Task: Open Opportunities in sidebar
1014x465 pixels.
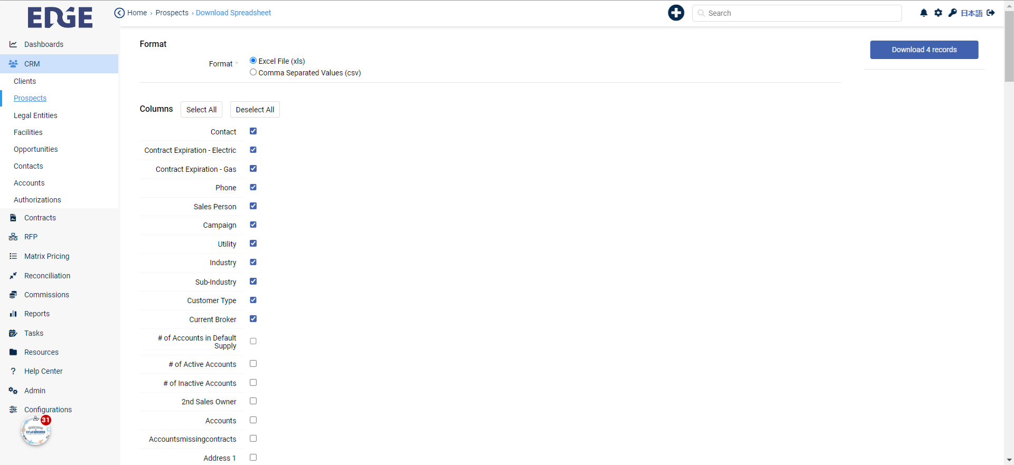Action: (36, 149)
